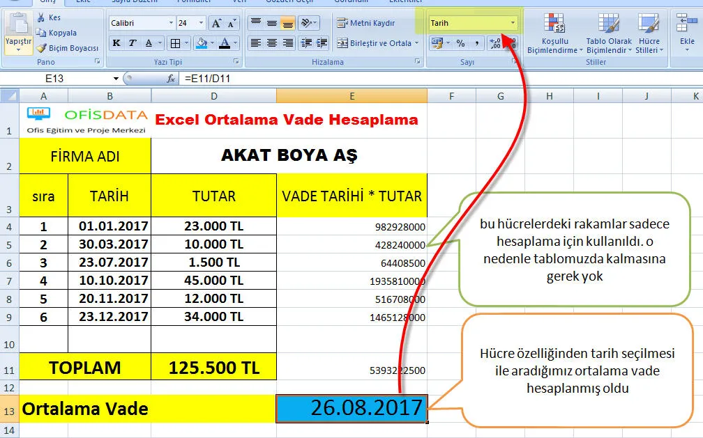Increase font size with the large A icon
Viewport: 703px width, 438px height.
[216, 23]
